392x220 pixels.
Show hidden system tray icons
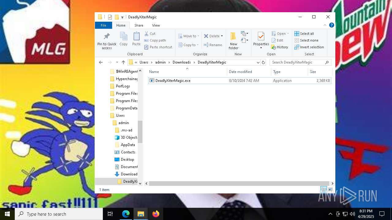click(330, 214)
